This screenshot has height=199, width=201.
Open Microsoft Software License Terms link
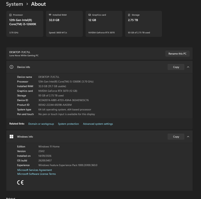tap(37, 174)
